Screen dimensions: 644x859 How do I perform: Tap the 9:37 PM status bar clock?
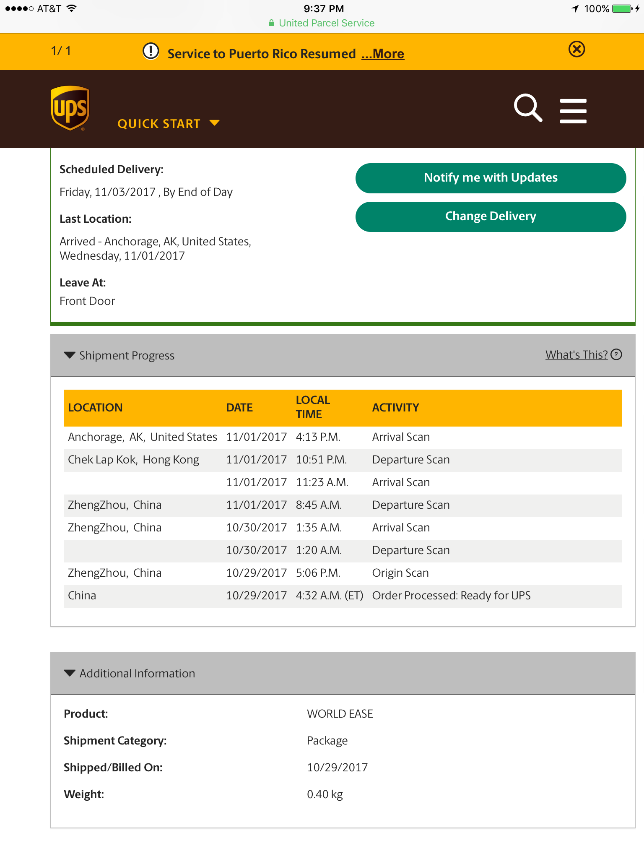pos(324,8)
